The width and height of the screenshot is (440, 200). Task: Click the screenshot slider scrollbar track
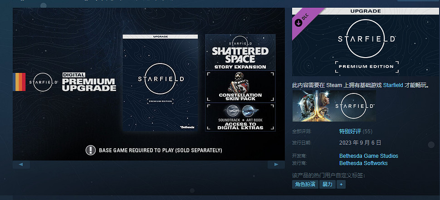pyautogui.click(x=148, y=165)
